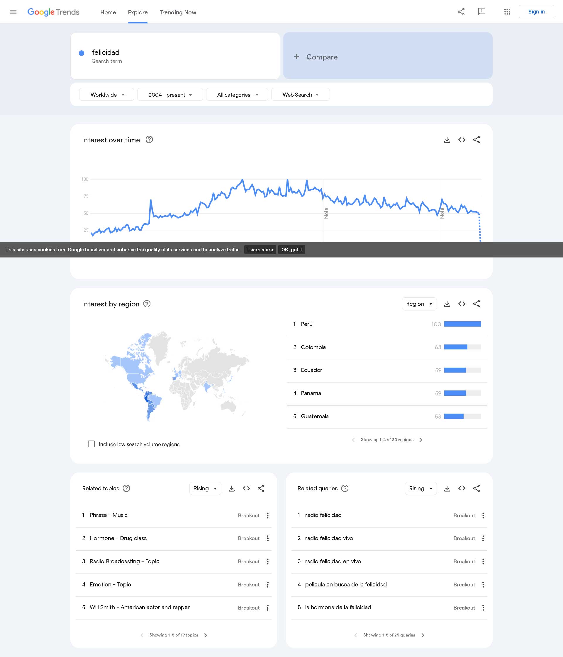The height and width of the screenshot is (657, 563).
Task: Download Interest over time CSV
Action: click(x=447, y=140)
